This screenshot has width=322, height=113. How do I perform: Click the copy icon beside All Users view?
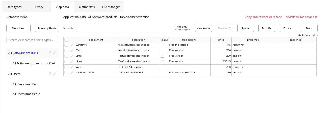[x=50, y=74]
